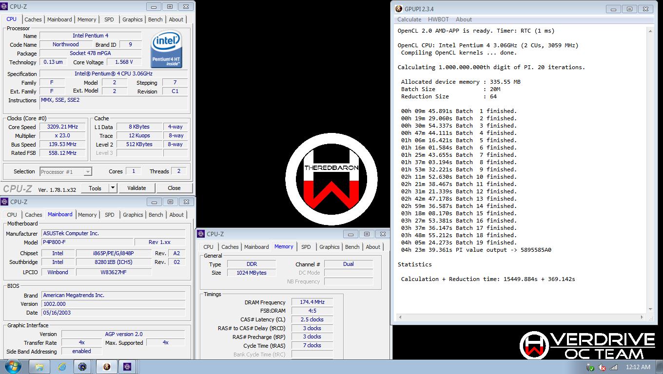Click the network signal bars tray icon
This screenshot has height=374, width=663.
coord(614,367)
